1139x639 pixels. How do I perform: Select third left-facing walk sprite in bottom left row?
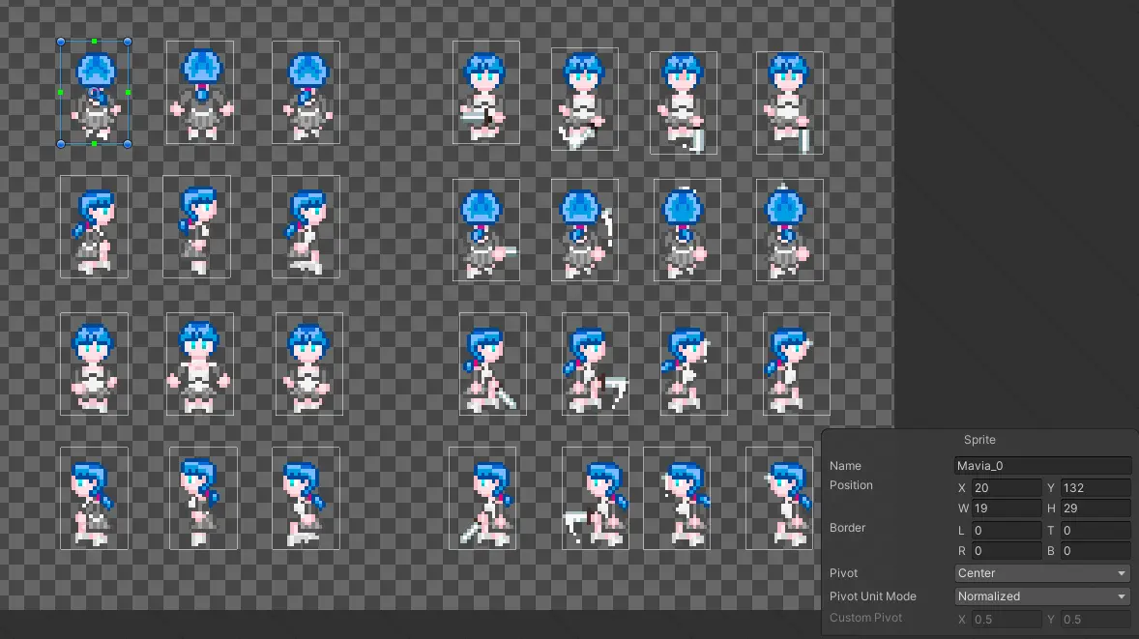[306, 498]
